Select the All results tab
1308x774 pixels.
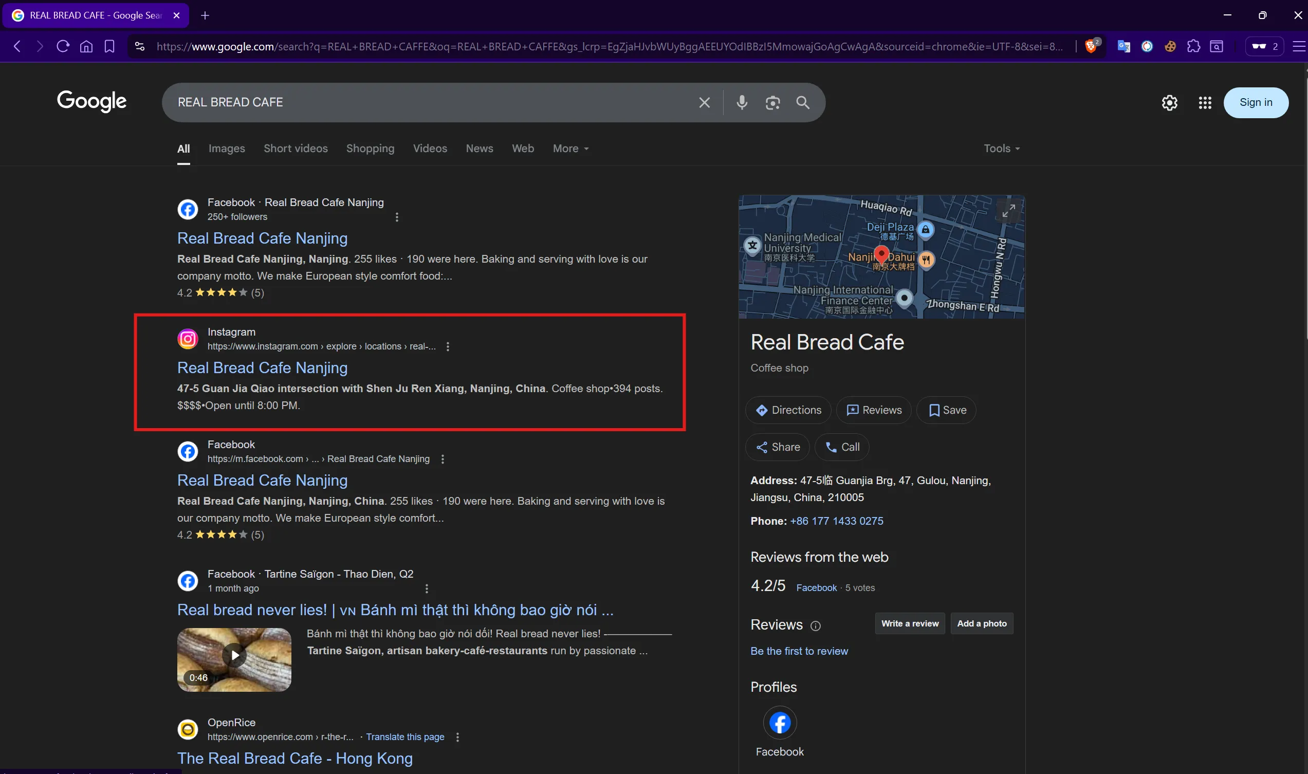(183, 149)
